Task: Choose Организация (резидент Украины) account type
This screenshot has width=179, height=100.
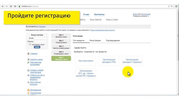Action: click(x=132, y=61)
